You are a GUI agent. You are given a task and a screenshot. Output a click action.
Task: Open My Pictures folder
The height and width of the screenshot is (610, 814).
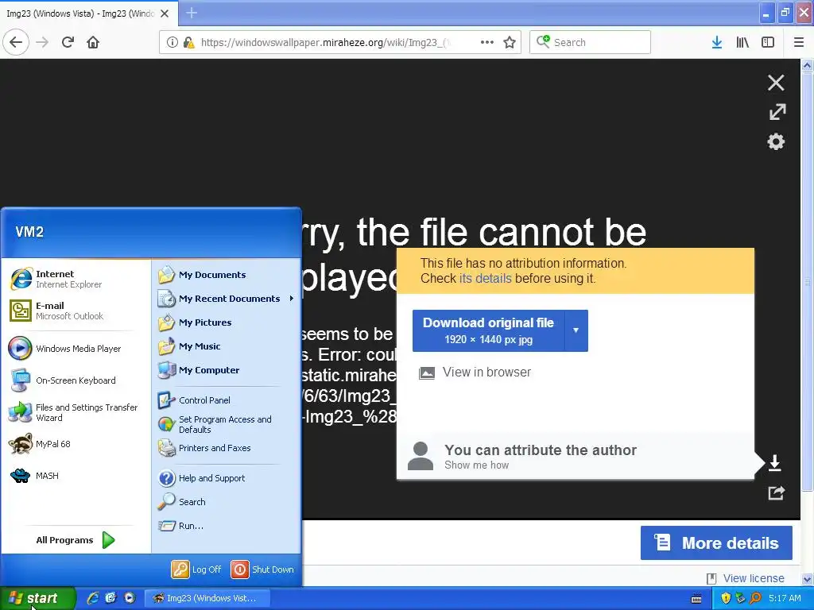point(226,322)
